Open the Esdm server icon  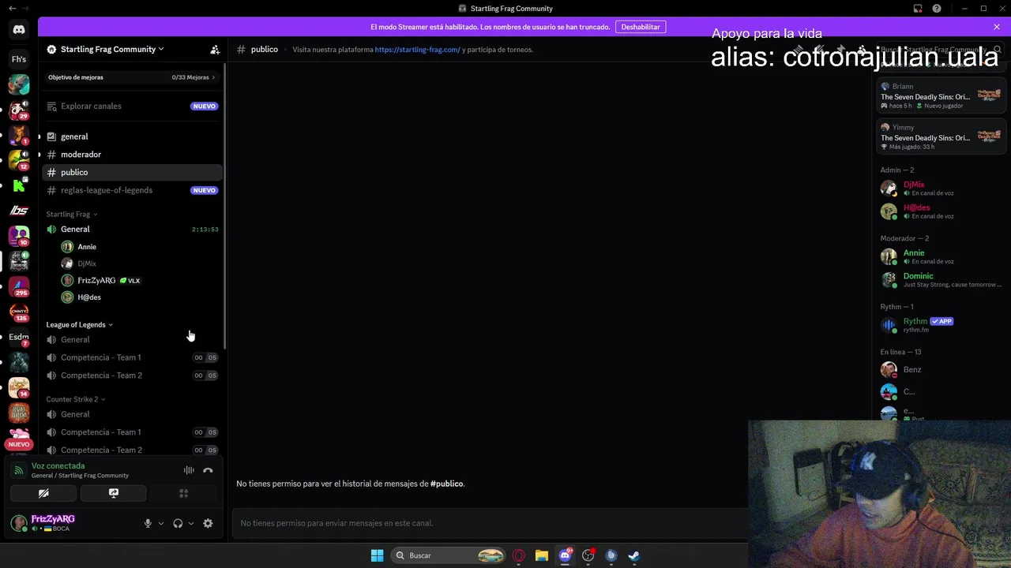[x=19, y=337]
